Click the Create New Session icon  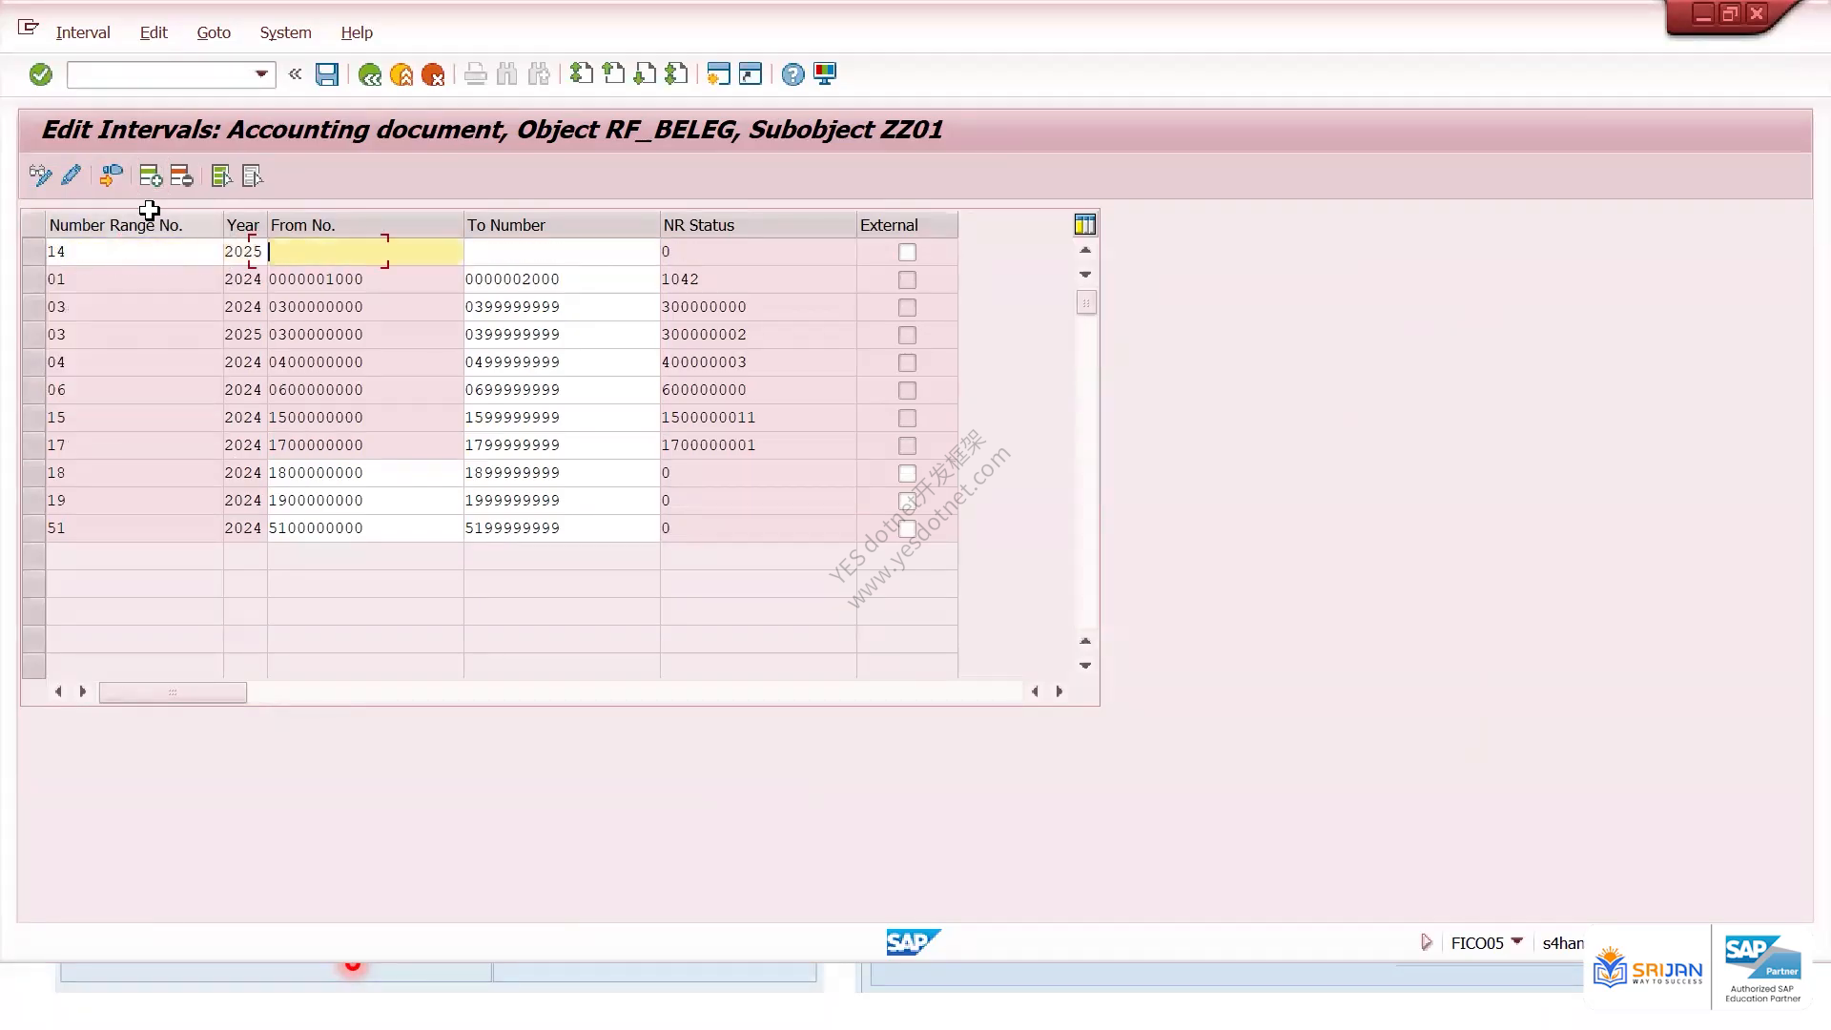pyautogui.click(x=719, y=73)
